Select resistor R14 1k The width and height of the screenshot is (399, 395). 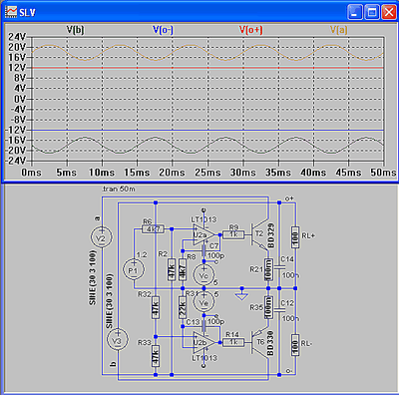coord(233,342)
